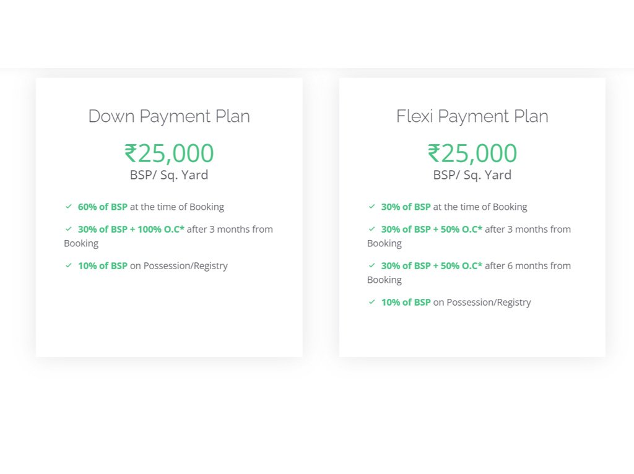The image size is (634, 474).
Task: Click the checkmark beside "60% of BSP" booking item
Action: point(68,207)
